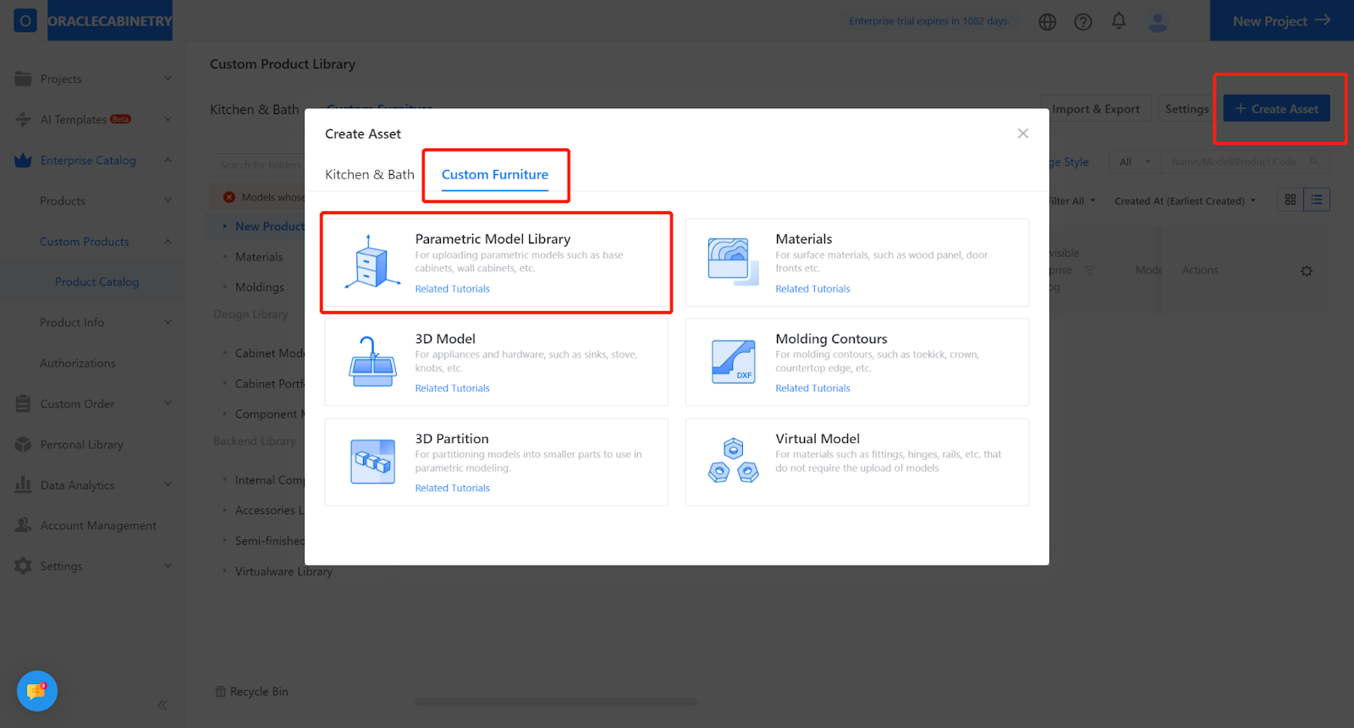Select the Moldings folder tree item

click(260, 287)
